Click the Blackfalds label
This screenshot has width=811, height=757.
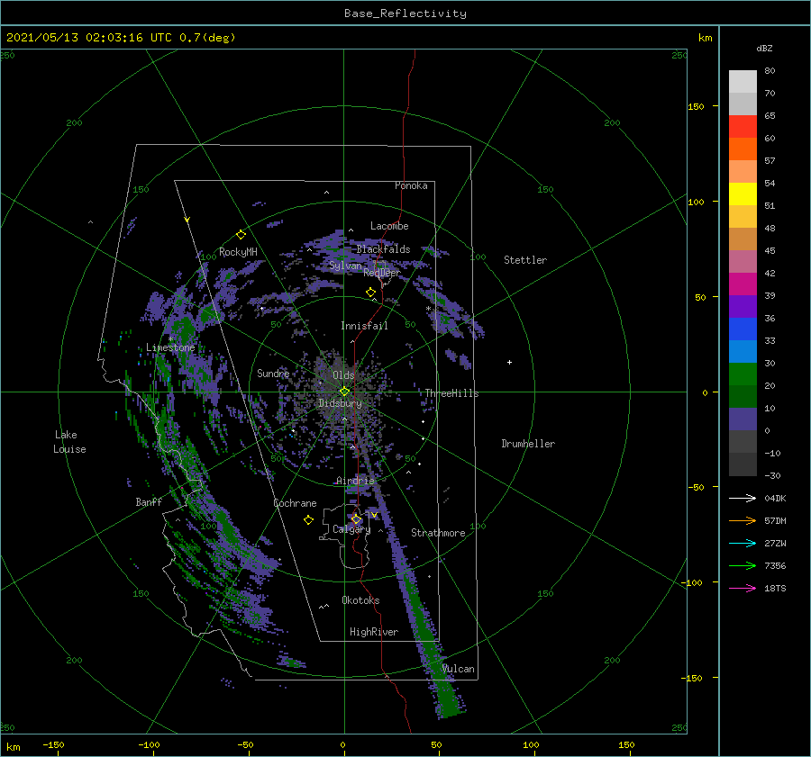[383, 249]
